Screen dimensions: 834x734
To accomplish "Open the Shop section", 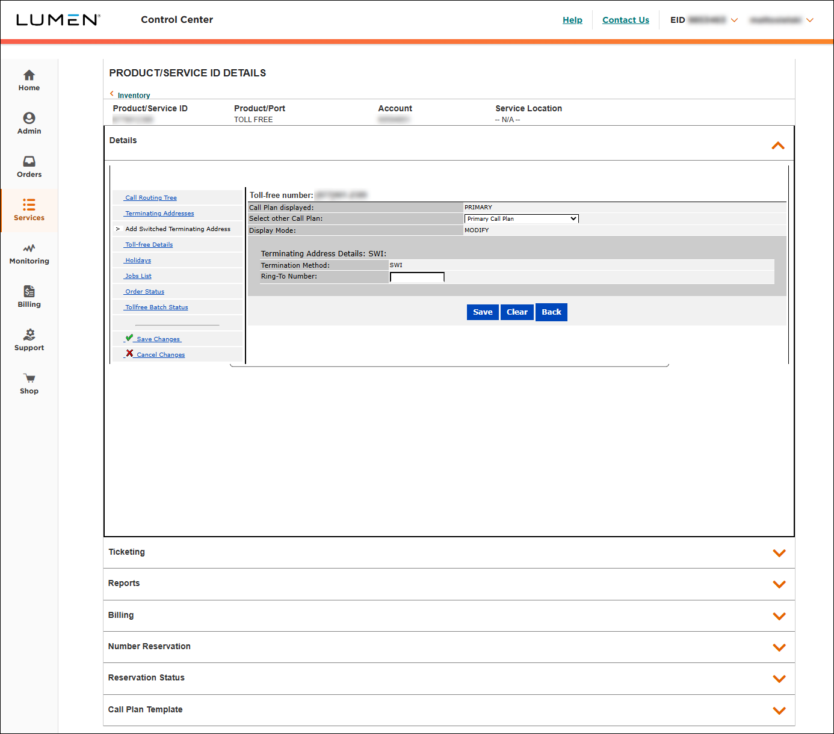I will tap(29, 383).
